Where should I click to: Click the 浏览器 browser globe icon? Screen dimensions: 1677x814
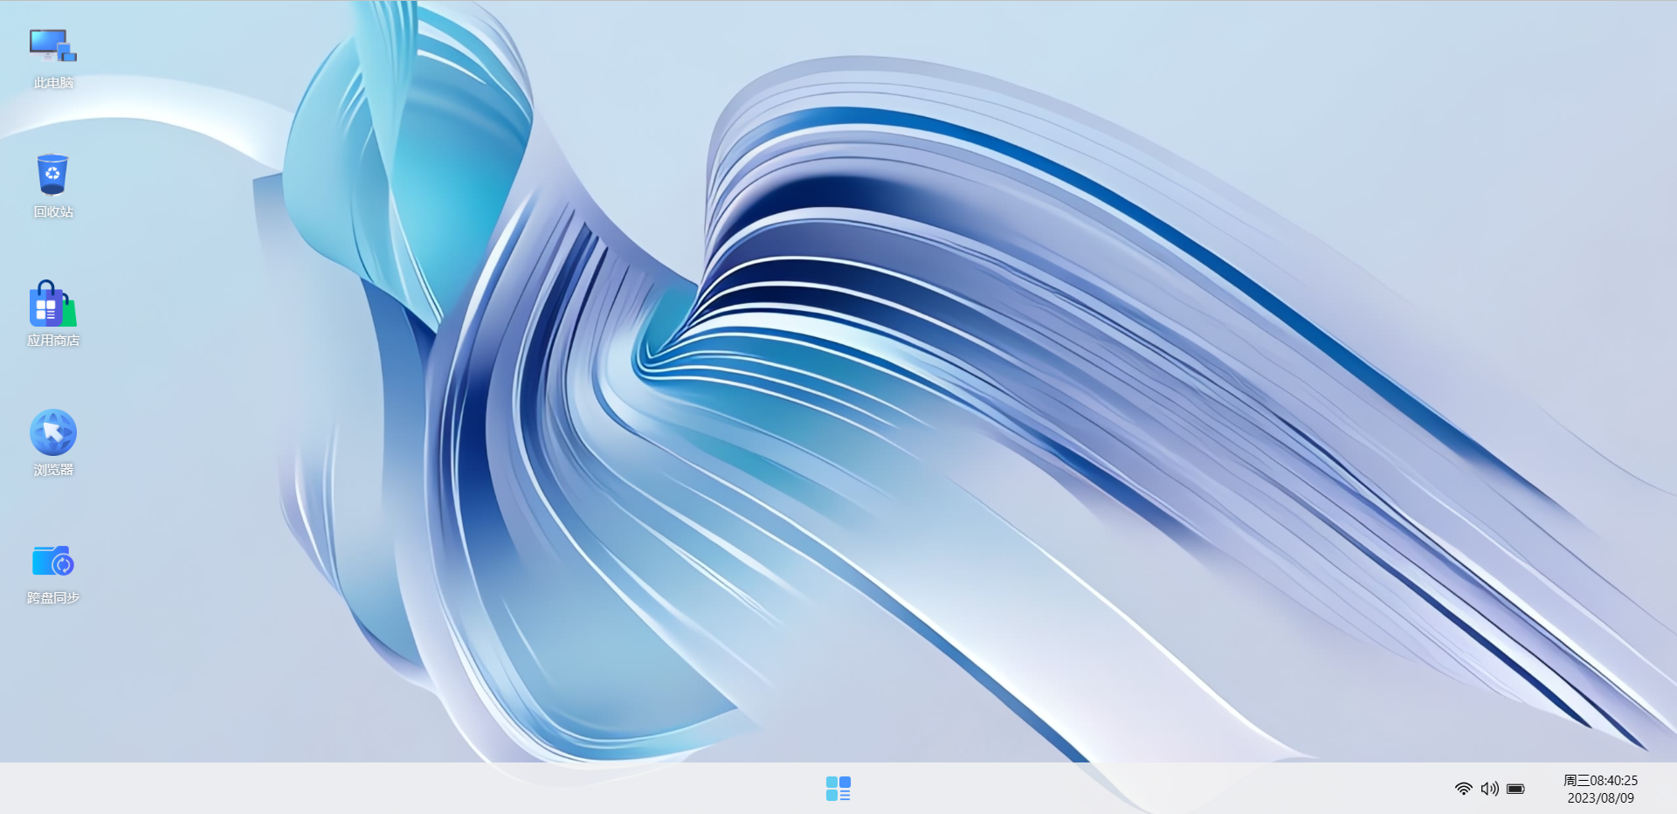tap(52, 432)
